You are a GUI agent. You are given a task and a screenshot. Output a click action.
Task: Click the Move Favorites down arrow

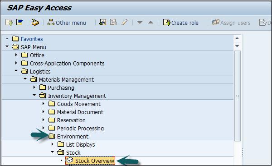click(140, 23)
